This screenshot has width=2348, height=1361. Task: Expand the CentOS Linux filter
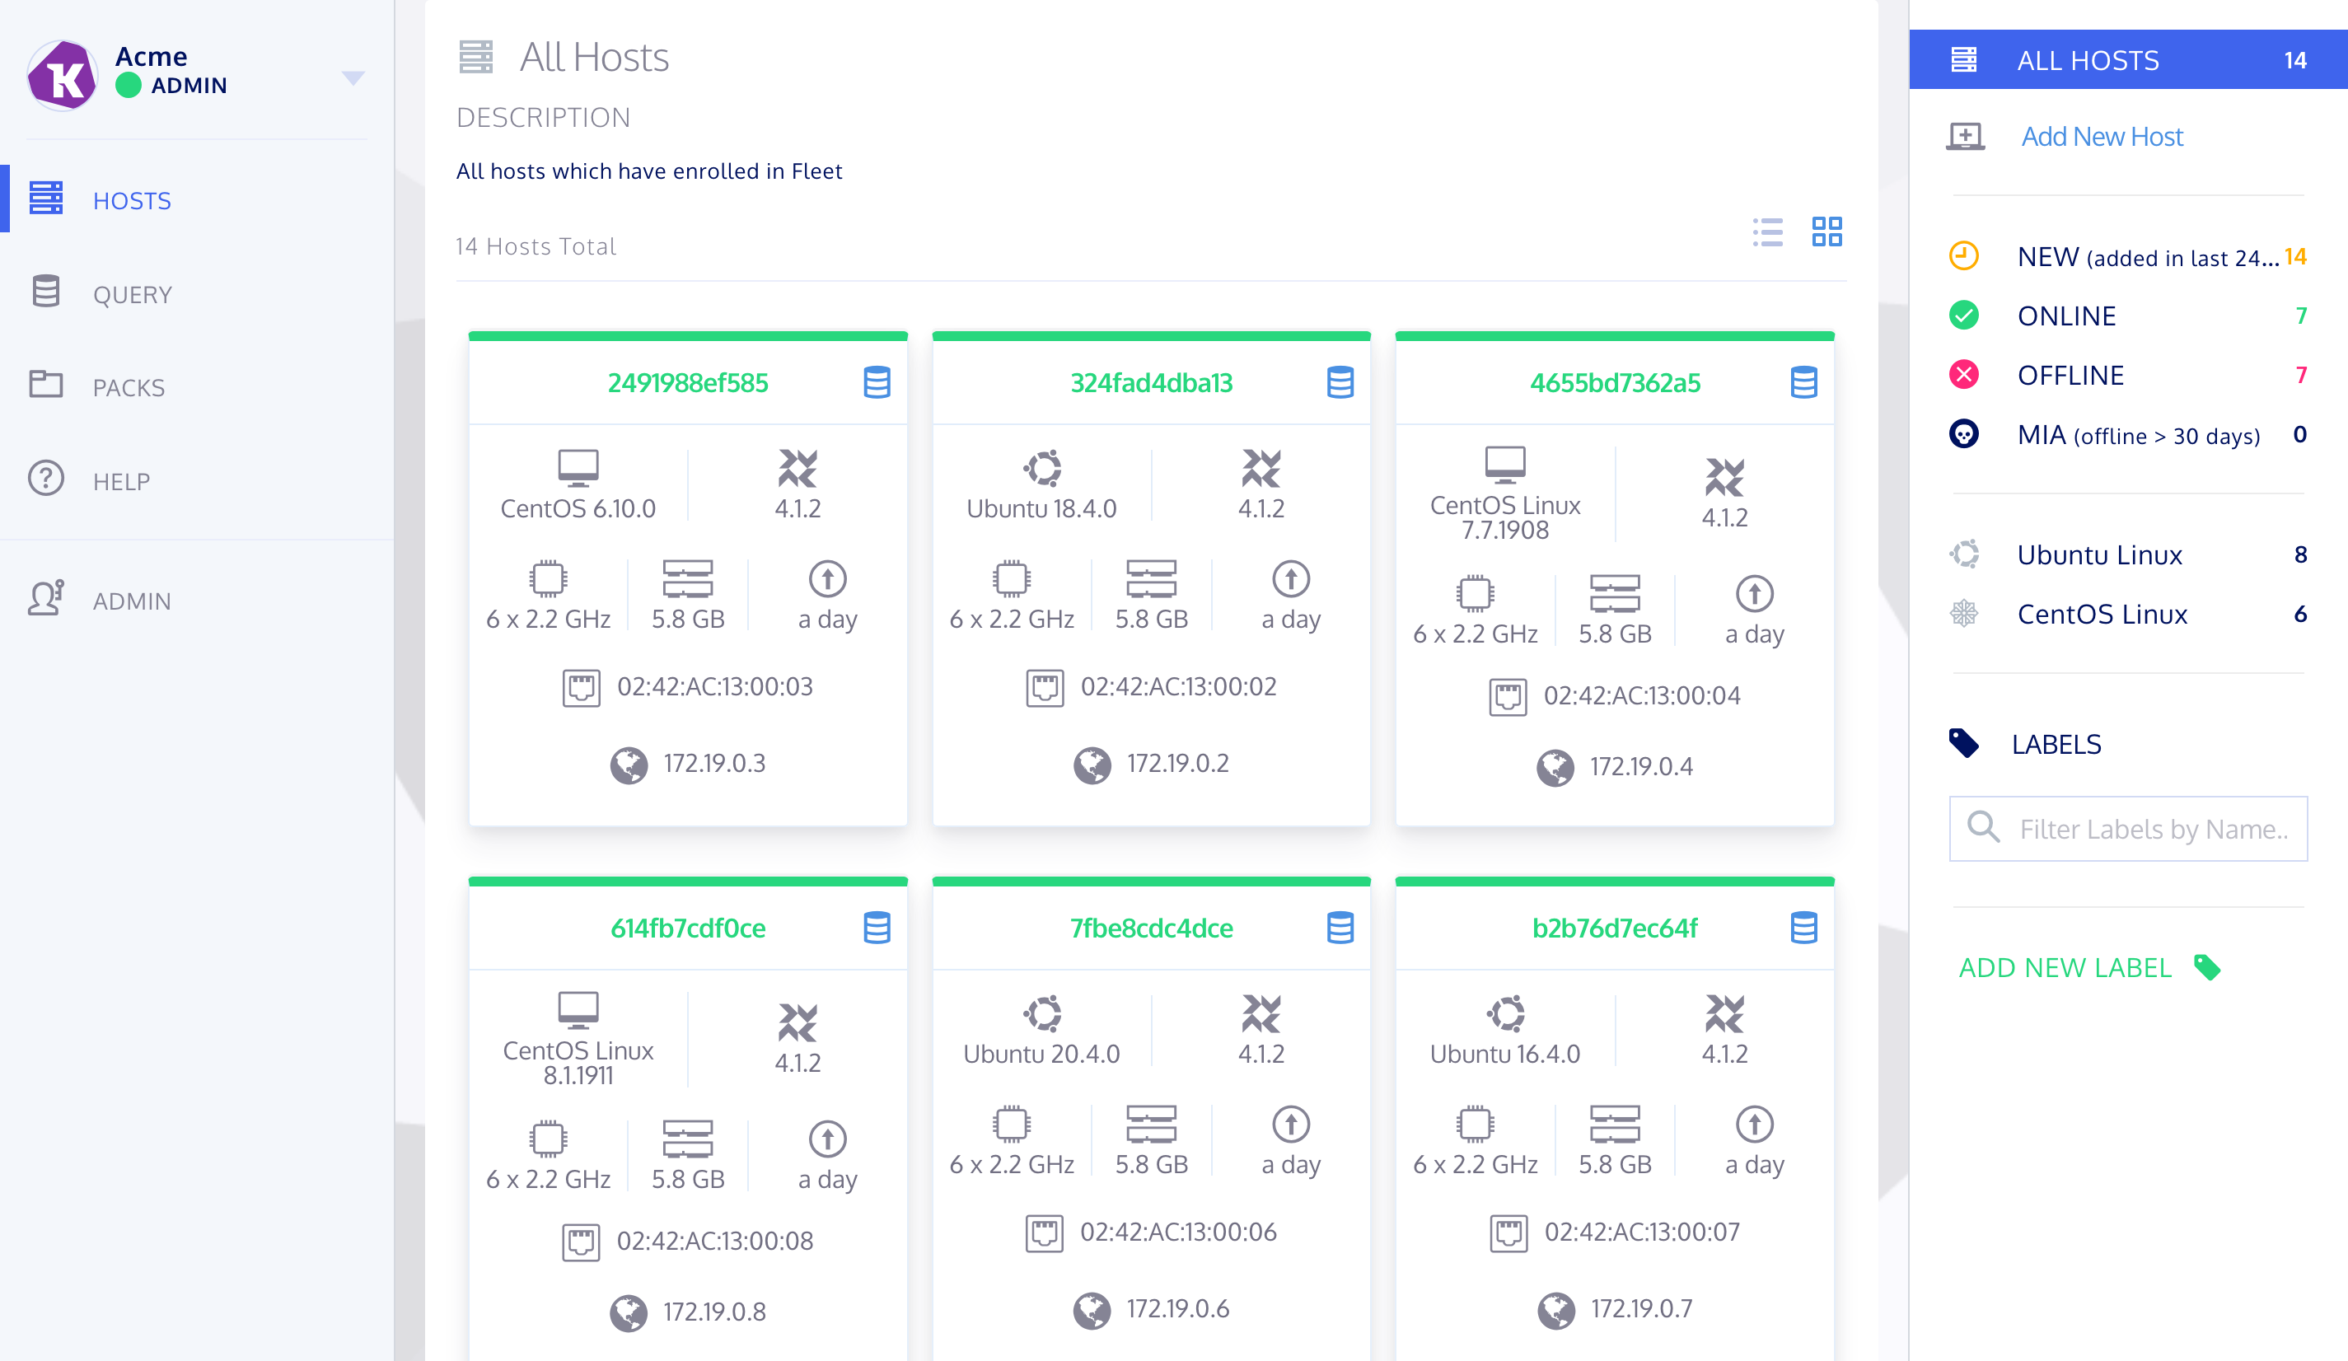pos(2102,614)
